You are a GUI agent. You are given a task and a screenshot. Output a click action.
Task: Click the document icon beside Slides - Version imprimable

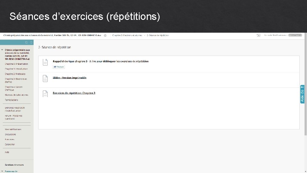click(45, 78)
